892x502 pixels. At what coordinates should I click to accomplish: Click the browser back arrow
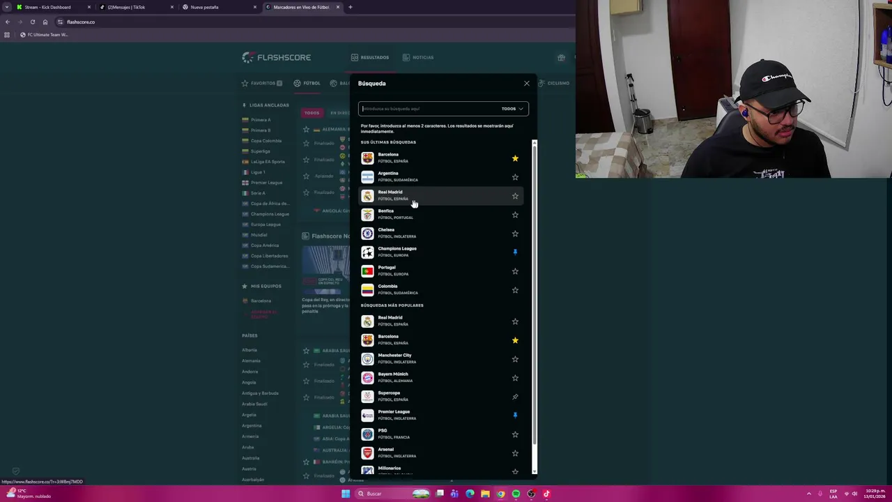[x=8, y=22]
